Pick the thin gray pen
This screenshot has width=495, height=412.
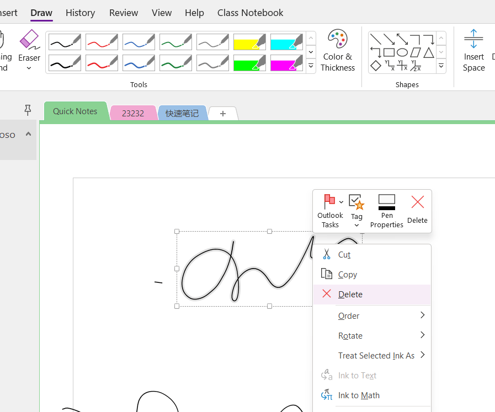(212, 42)
